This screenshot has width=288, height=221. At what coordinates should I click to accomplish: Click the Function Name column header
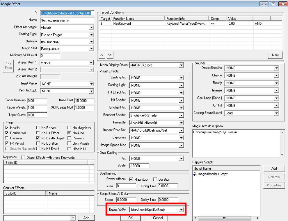(x=138, y=19)
